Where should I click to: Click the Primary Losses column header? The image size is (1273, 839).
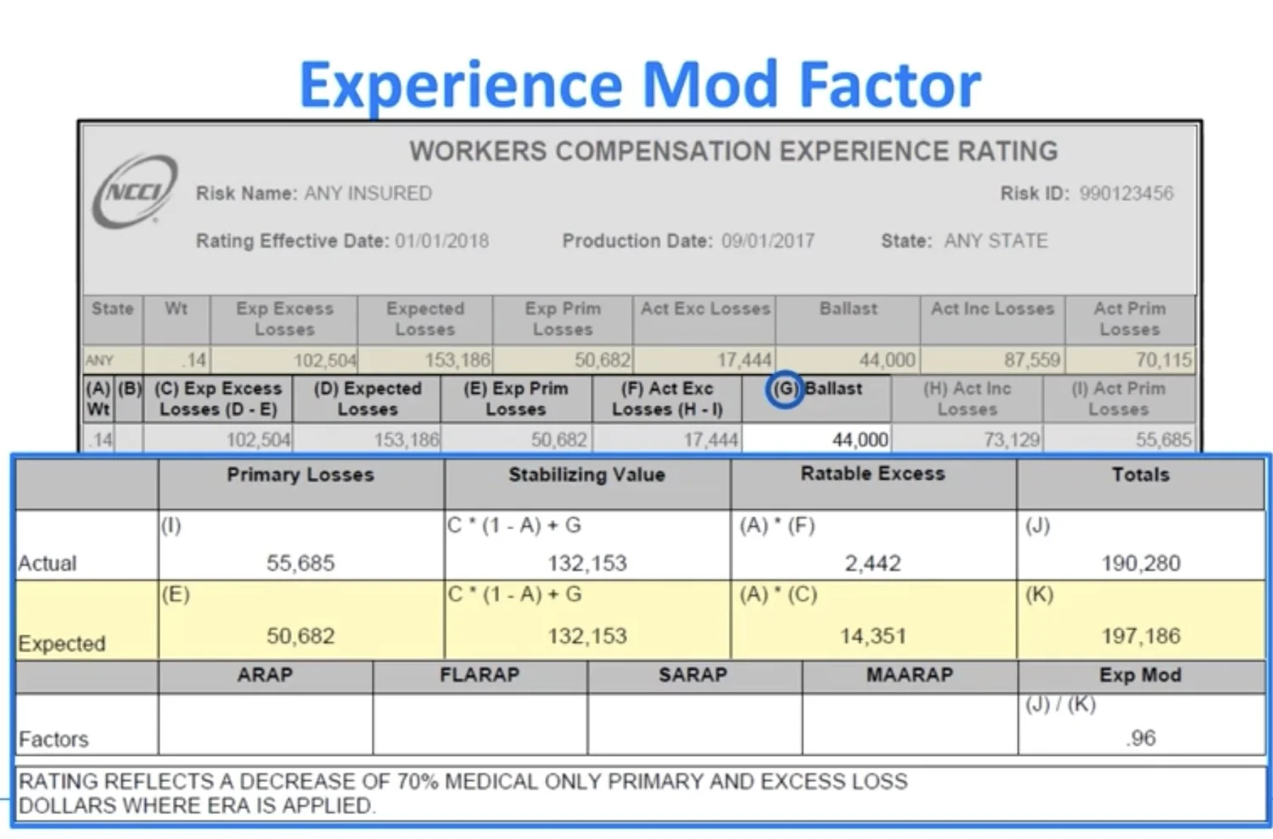pos(299,475)
